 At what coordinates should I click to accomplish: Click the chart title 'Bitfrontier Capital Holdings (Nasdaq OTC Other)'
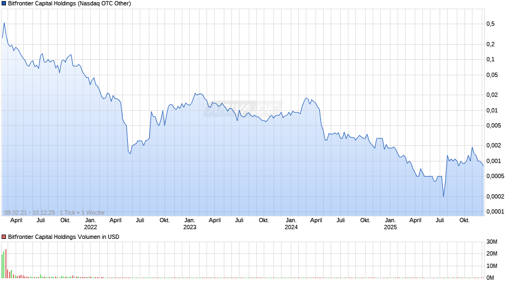coord(70,4)
